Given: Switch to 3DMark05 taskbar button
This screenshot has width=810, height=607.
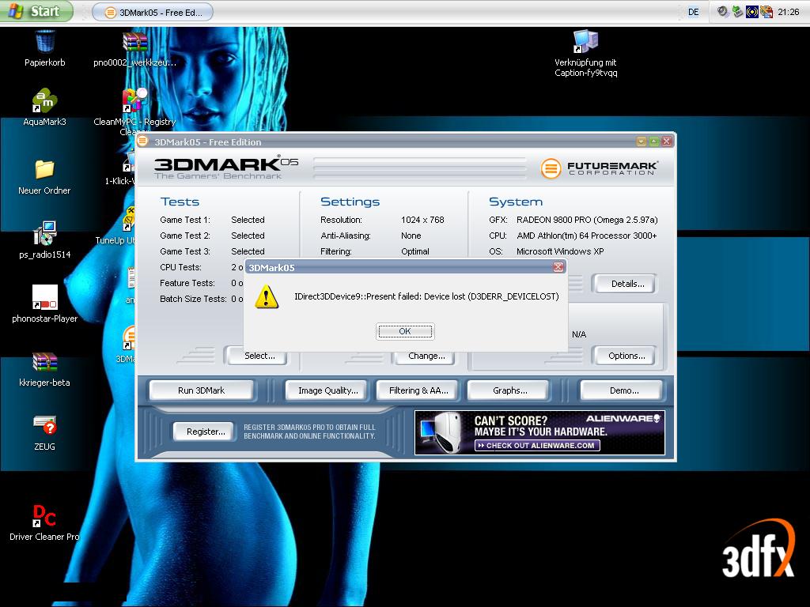Looking at the screenshot, I should 153,13.
